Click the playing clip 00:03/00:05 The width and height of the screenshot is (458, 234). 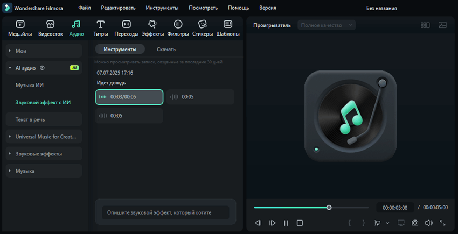click(129, 97)
